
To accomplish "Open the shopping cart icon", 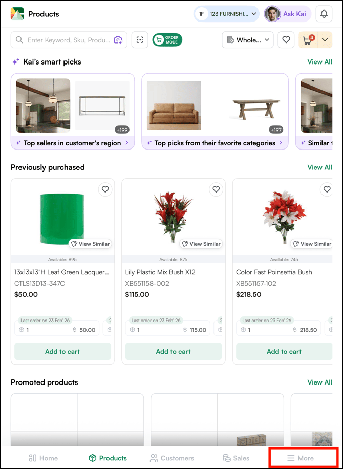I will click(308, 40).
